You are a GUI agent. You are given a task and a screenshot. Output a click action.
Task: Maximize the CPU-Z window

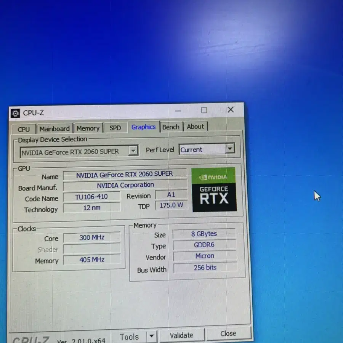tap(204, 110)
